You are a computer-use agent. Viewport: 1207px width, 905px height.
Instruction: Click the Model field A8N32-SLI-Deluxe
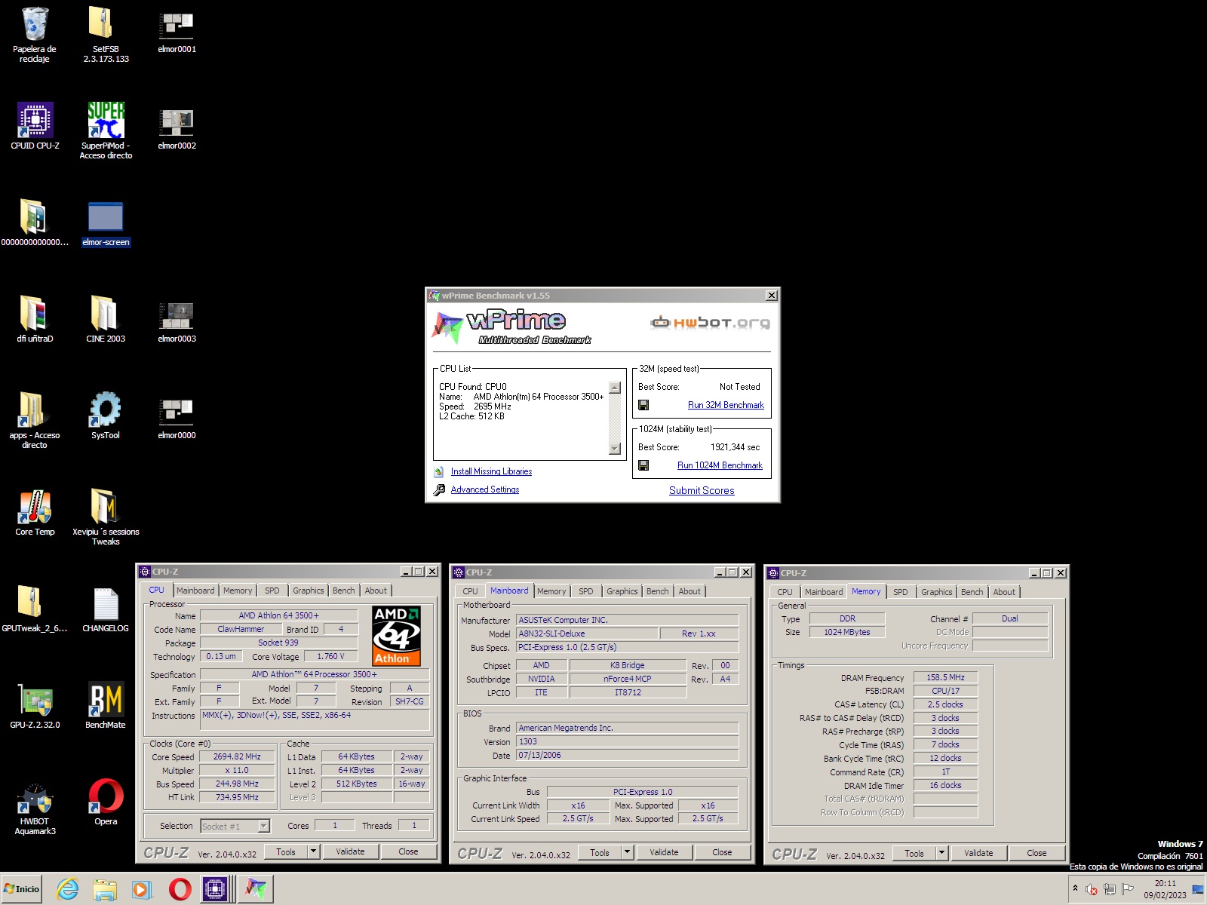pyautogui.click(x=587, y=633)
